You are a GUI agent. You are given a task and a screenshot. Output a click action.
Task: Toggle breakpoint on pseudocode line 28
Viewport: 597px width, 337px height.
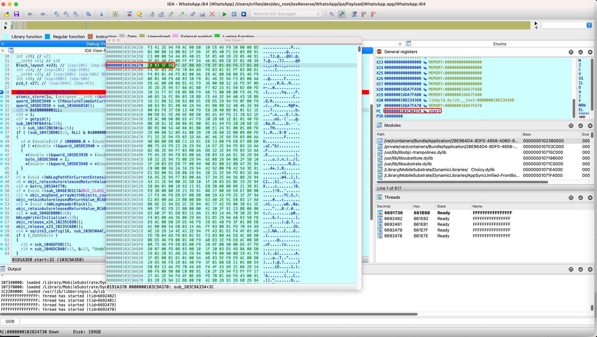pyautogui.click(x=2, y=92)
